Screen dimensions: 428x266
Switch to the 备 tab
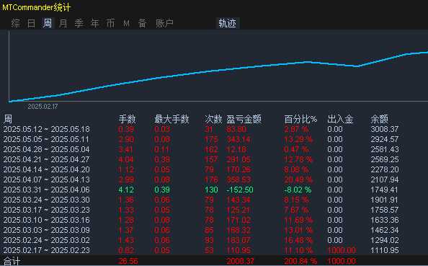(142, 23)
